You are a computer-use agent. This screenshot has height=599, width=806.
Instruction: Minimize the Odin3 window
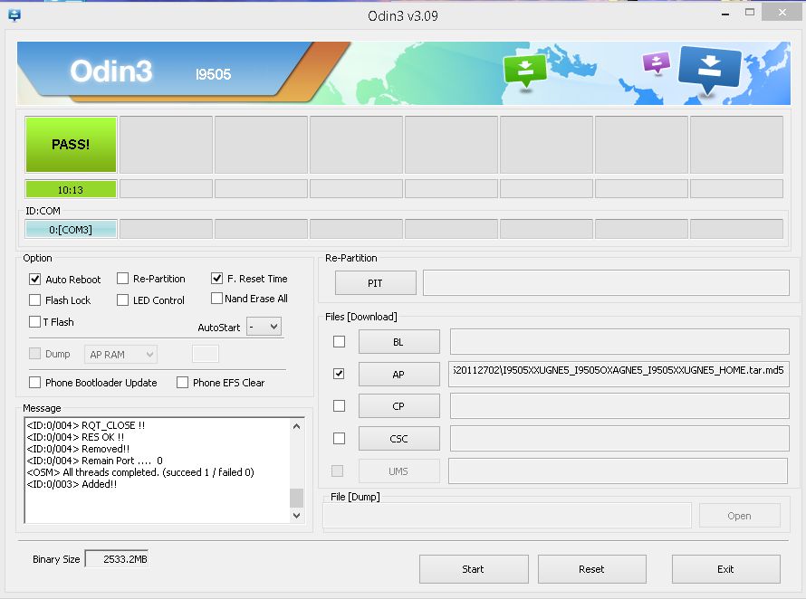pos(725,14)
